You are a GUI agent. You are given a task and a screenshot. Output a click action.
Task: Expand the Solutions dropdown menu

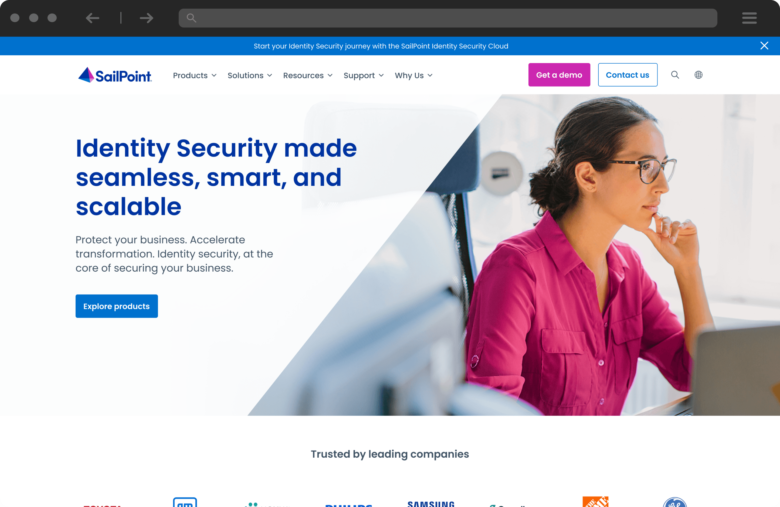(x=250, y=75)
